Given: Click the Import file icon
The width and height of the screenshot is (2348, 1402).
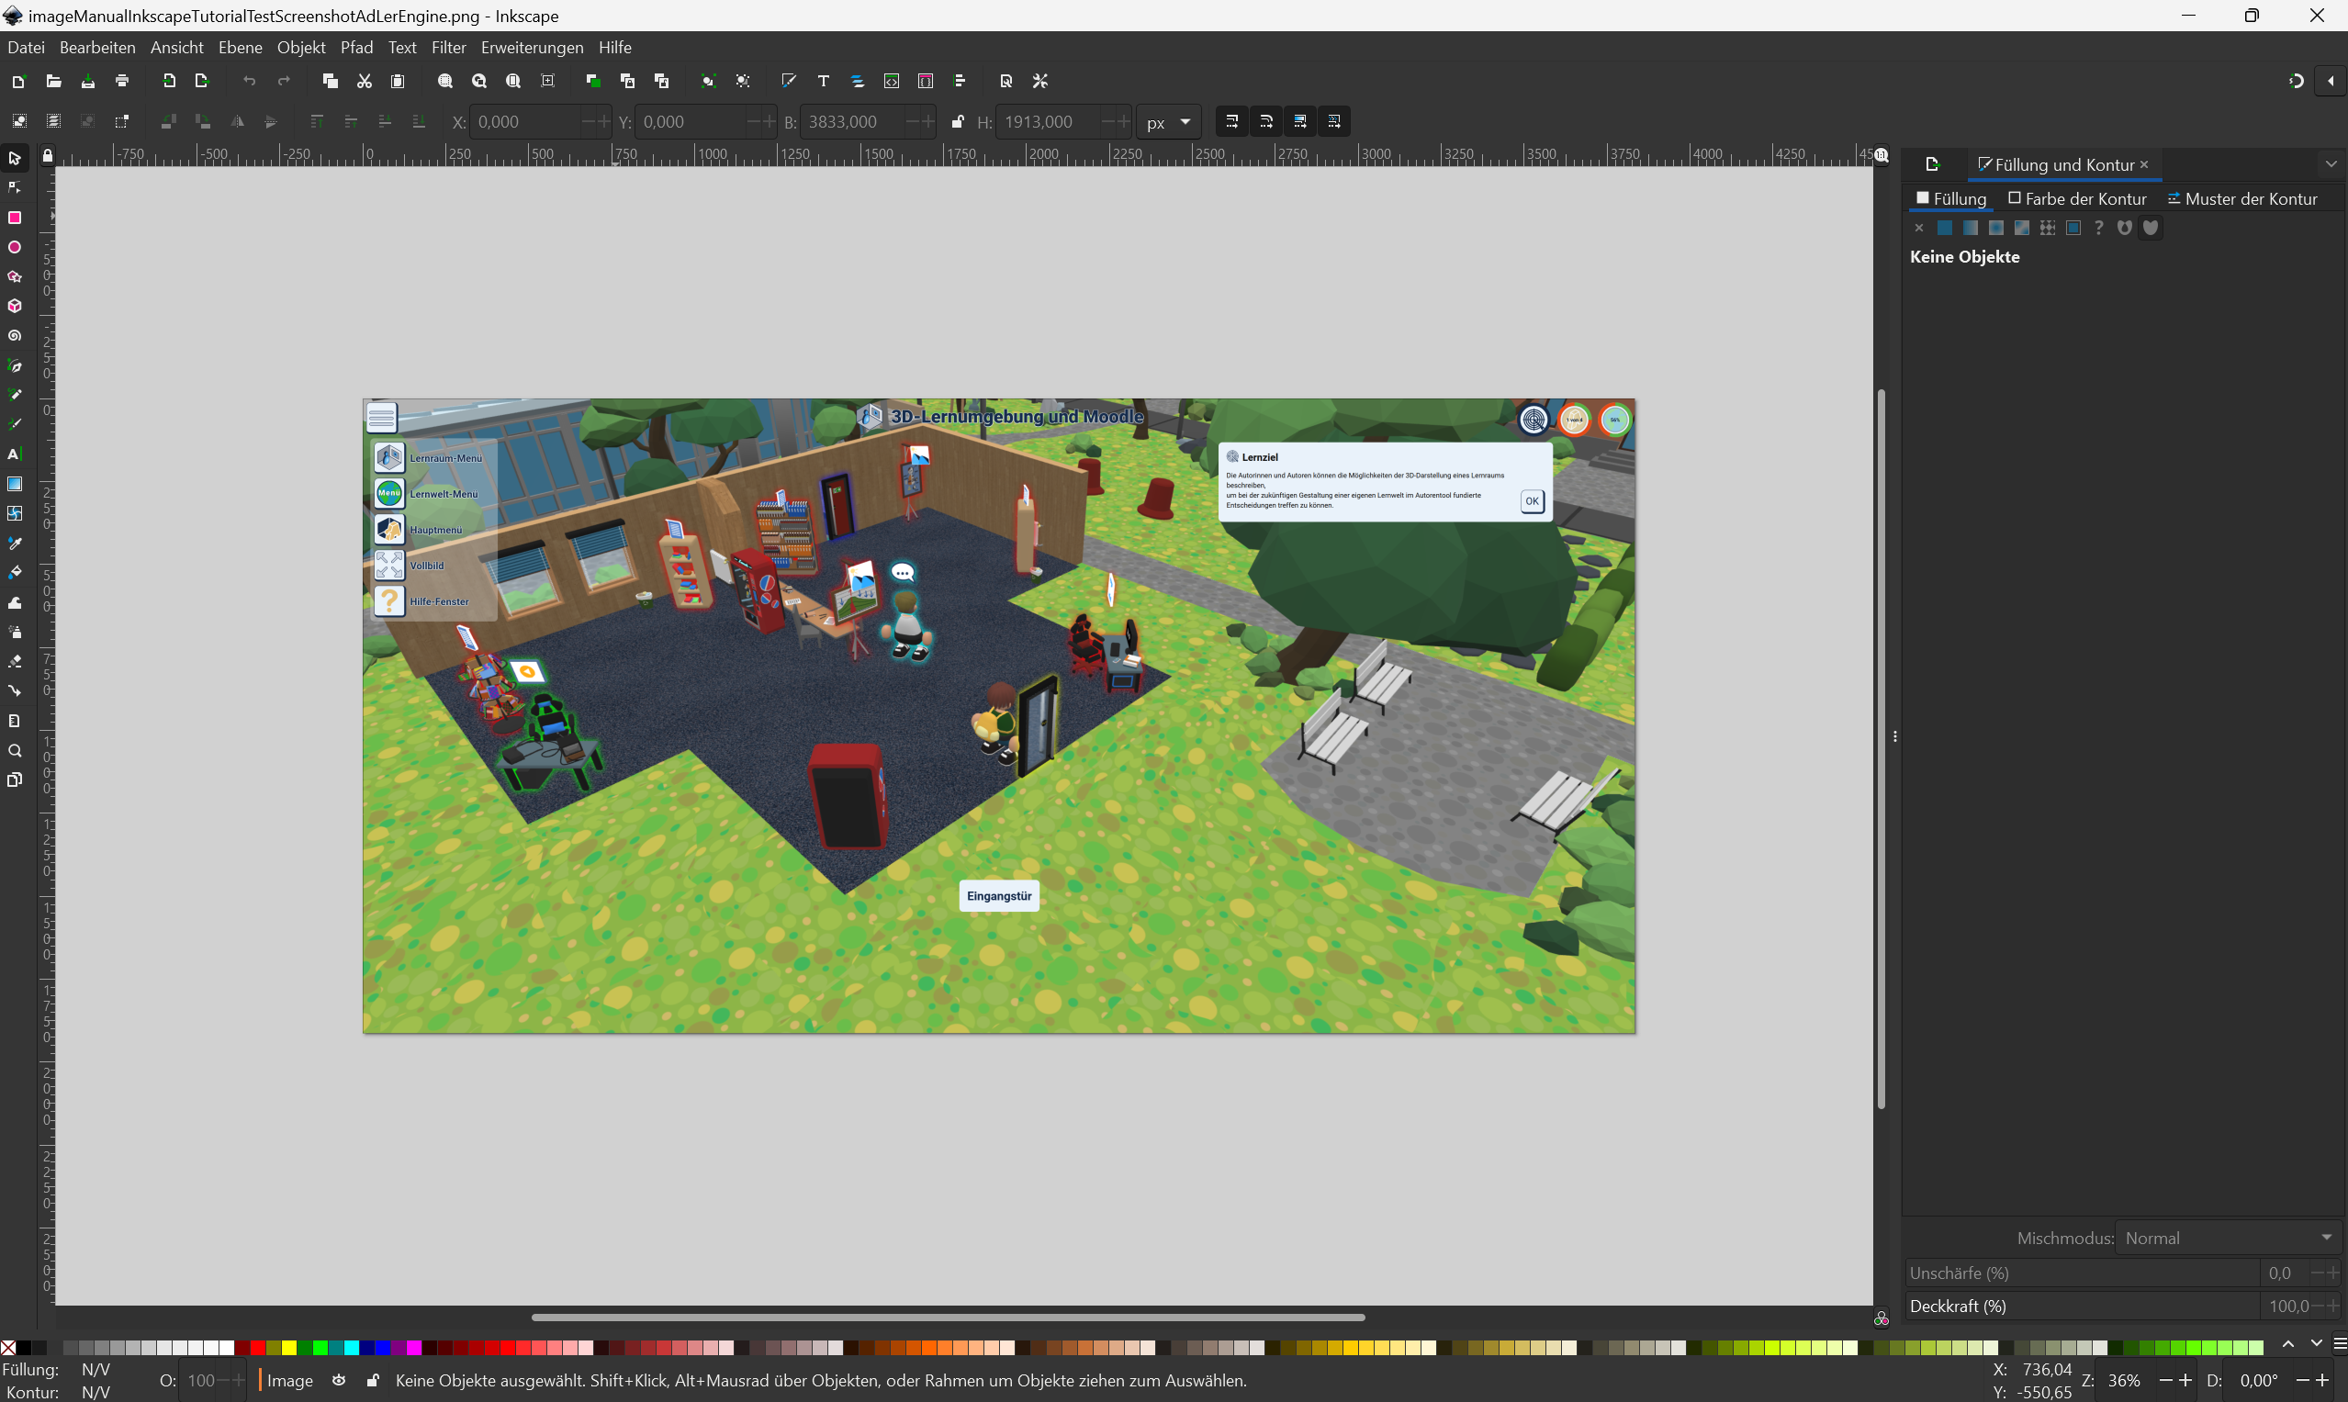Looking at the screenshot, I should pyautogui.click(x=168, y=81).
